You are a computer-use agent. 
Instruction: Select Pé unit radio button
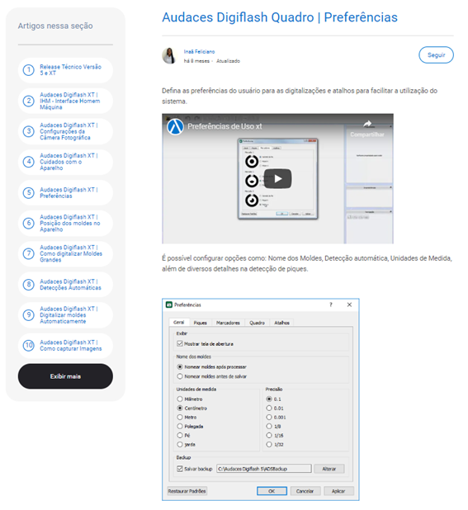click(x=180, y=435)
